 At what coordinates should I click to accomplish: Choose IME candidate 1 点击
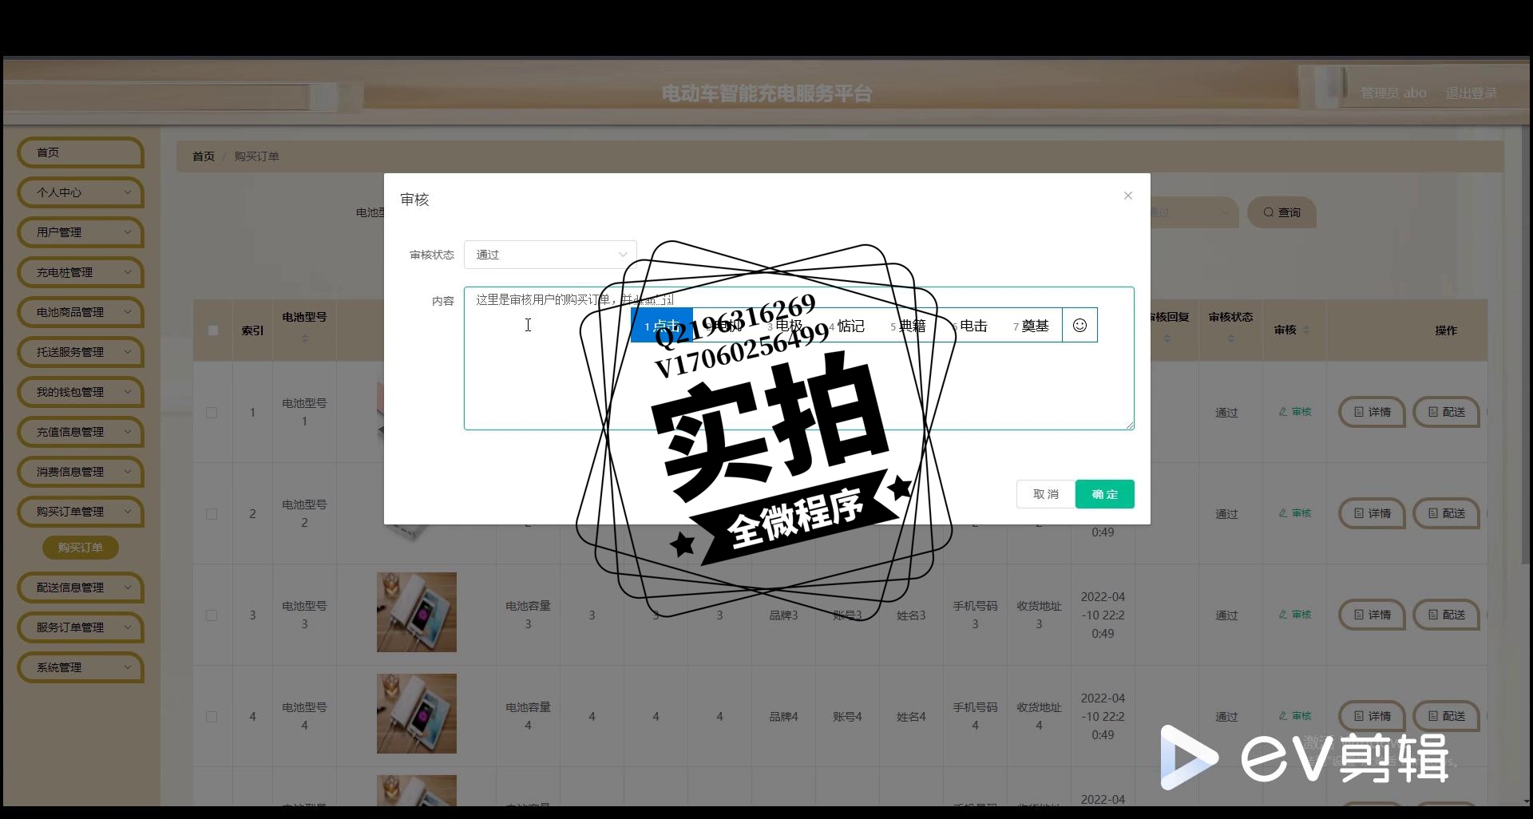(x=662, y=326)
